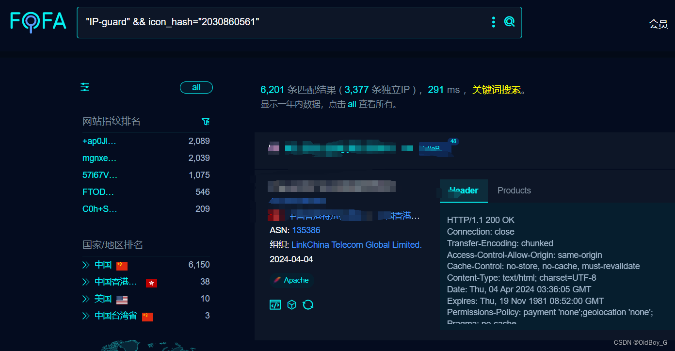
Task: Filter by +ap0Jl… fingerprint
Action: (99, 141)
